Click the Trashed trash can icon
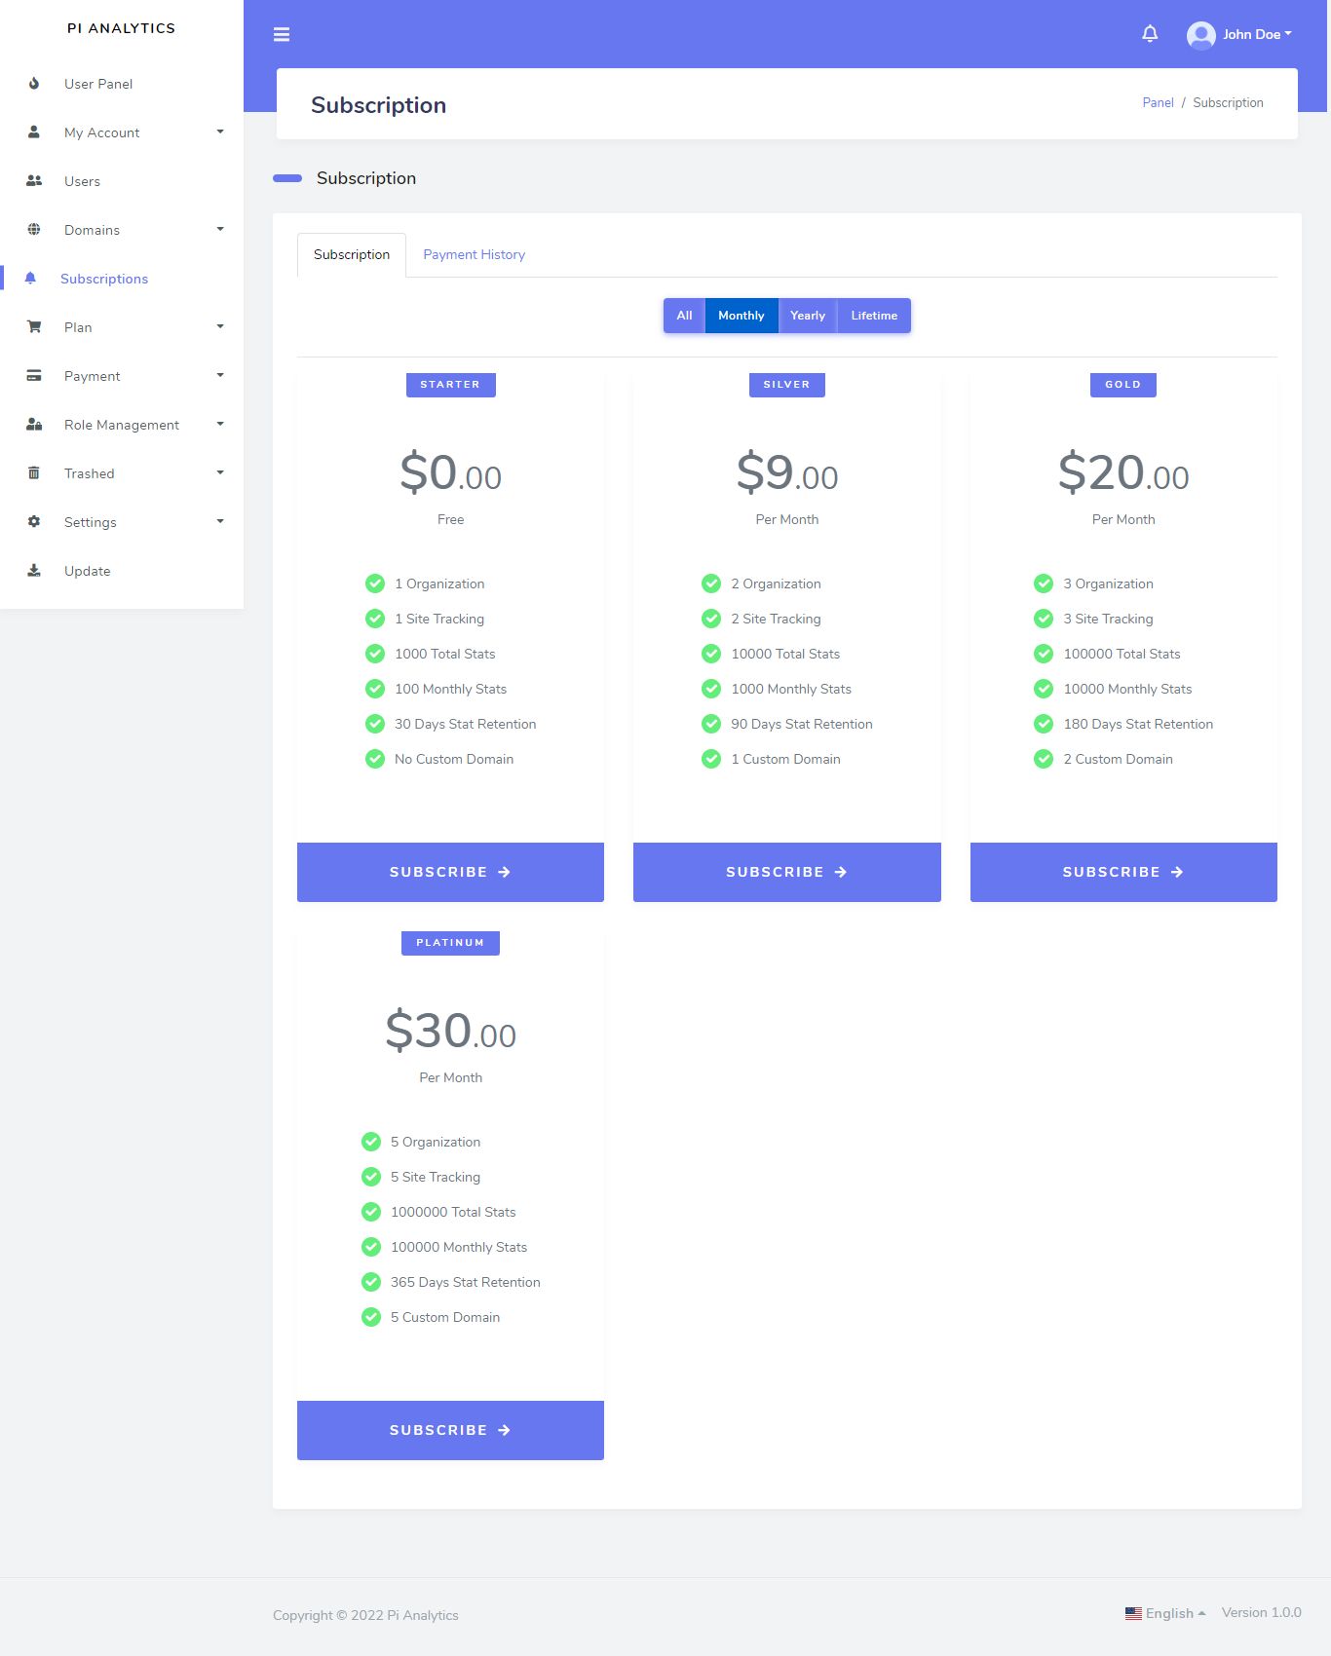 (x=34, y=473)
